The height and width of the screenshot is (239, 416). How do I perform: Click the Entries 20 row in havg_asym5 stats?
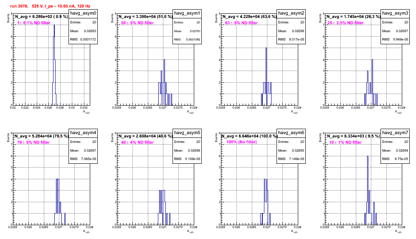pyautogui.click(x=187, y=142)
